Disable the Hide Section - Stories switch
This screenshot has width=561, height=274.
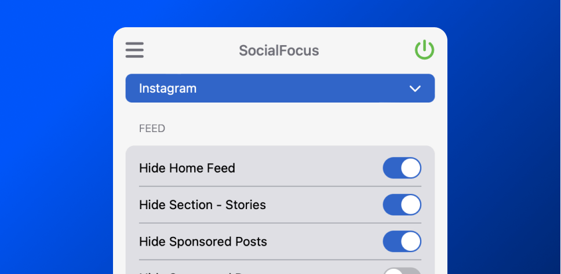tap(402, 204)
